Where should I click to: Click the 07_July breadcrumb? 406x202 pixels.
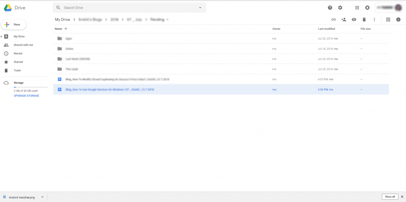tap(134, 19)
